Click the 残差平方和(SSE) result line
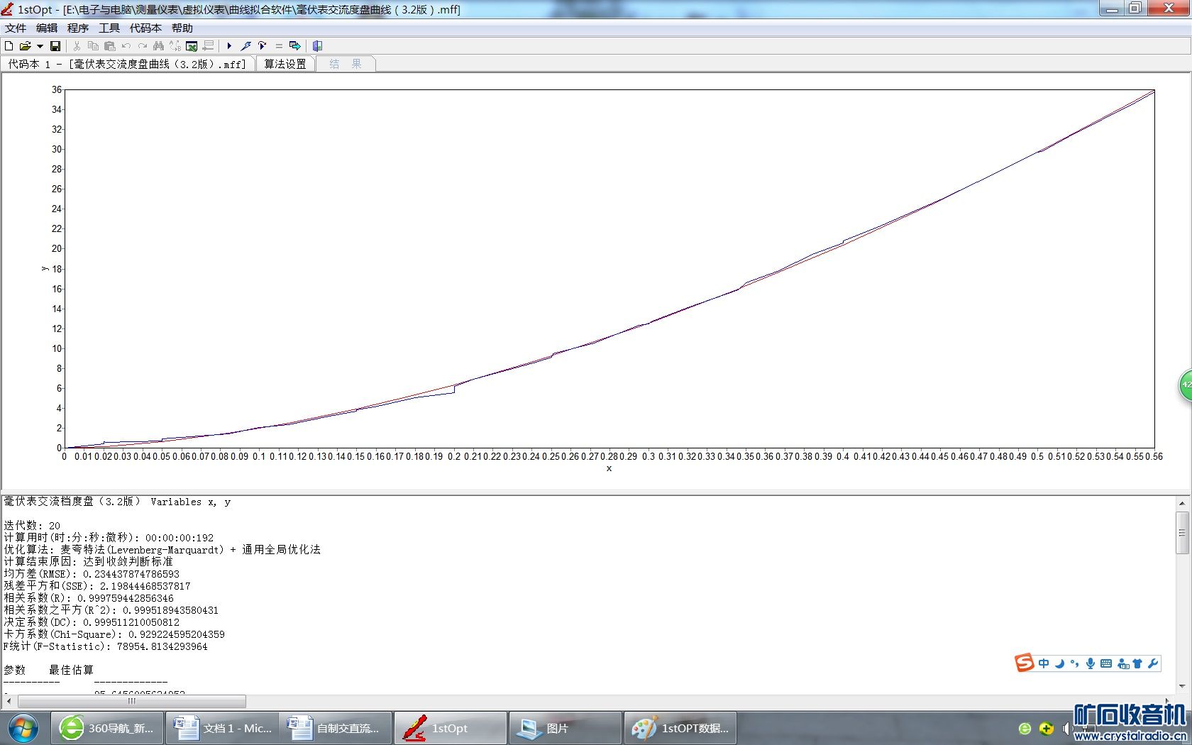1192x745 pixels. [x=97, y=586]
